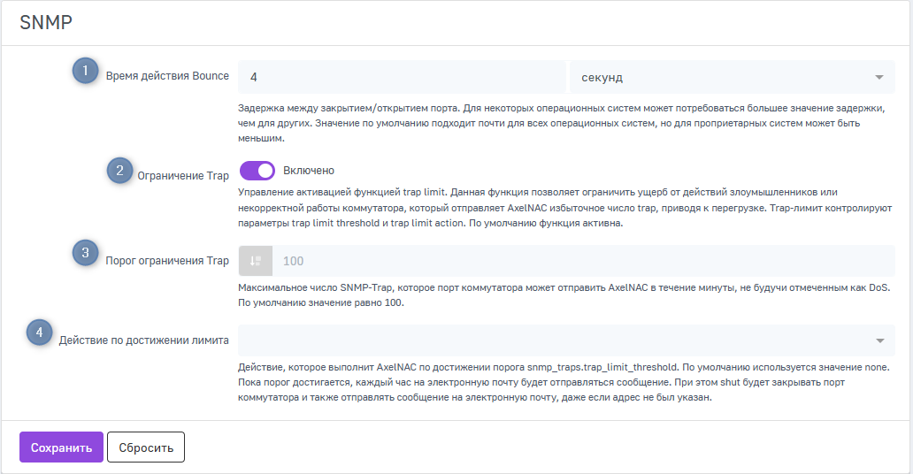The height and width of the screenshot is (474, 913).
Task: Click the Ограничение Trap label text
Action: pos(183,176)
